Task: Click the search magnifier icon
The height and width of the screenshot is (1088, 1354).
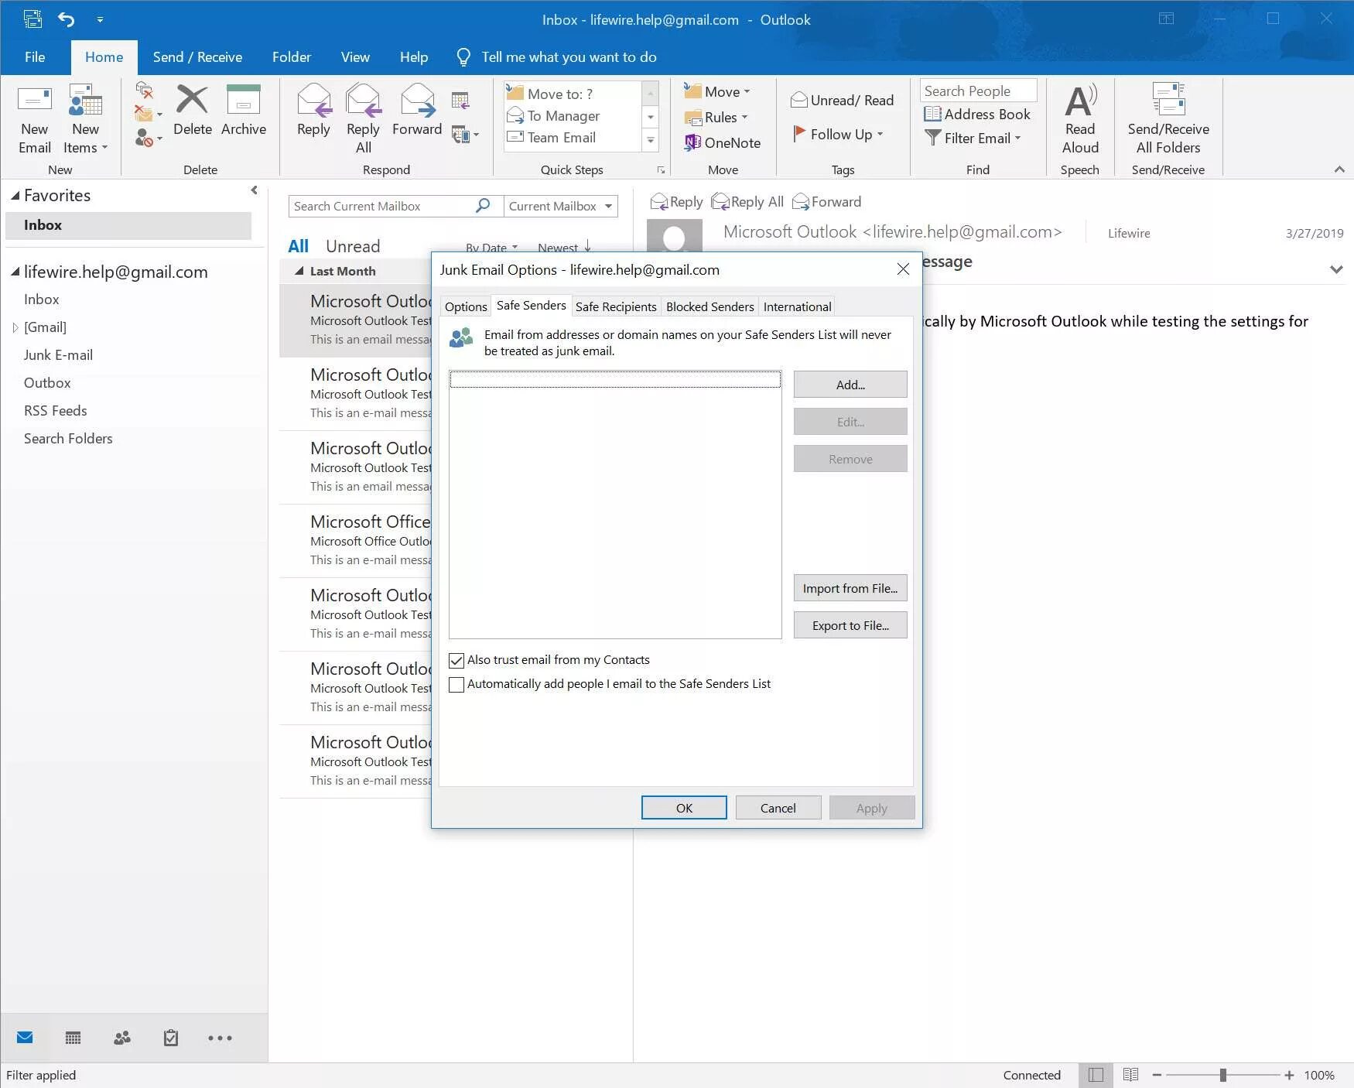Action: 483,205
